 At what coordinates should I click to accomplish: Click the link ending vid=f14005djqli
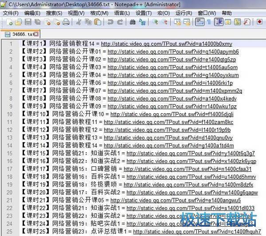172,114
